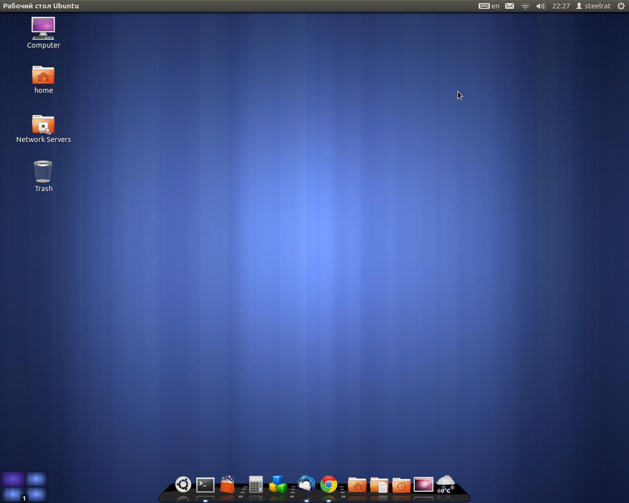The height and width of the screenshot is (503, 629).
Task: Open the sound volume indicator
Action: coord(540,6)
